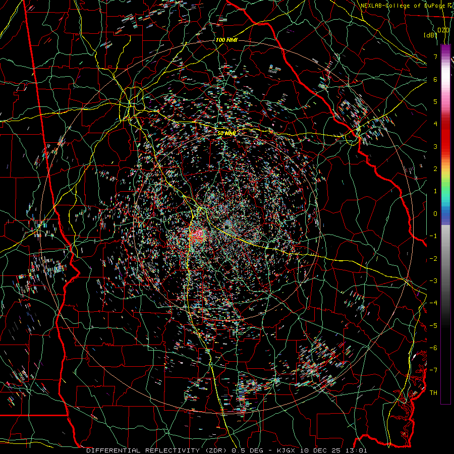Click the "[dB]" unit label above scale
The image size is (454, 454).
click(430, 35)
